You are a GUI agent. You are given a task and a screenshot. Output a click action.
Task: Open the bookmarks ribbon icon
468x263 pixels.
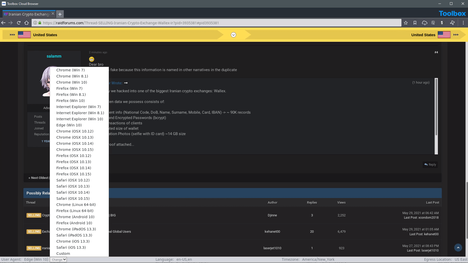pos(415,23)
